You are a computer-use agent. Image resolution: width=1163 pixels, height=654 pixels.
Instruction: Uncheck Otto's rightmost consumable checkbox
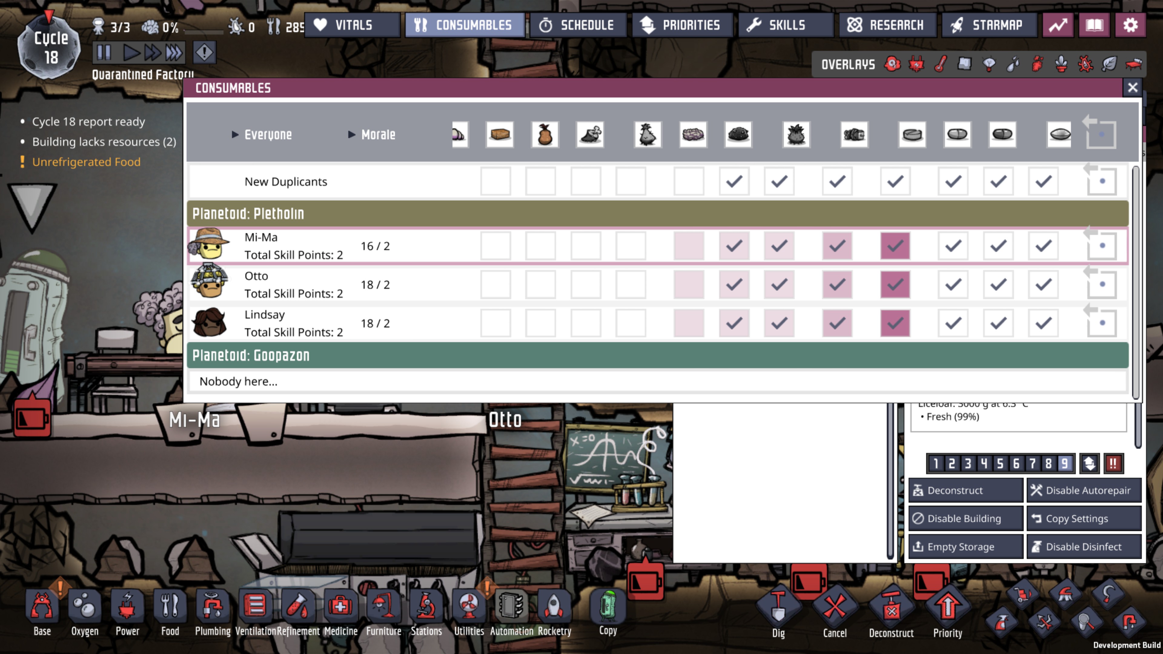tap(1043, 284)
